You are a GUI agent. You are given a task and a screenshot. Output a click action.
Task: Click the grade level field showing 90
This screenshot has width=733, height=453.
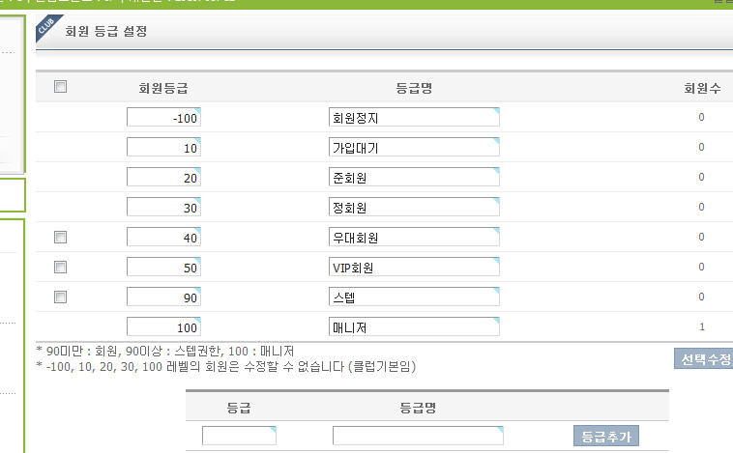pos(163,297)
